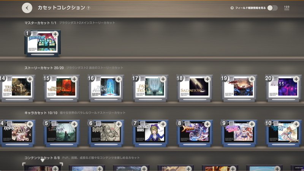Select character cassette number 9

click(x=239, y=134)
